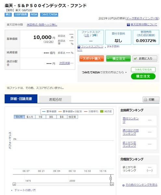The height and width of the screenshot is (195, 161).
Task: Click the つみたてNISA tag badge
Action: click(49, 15)
